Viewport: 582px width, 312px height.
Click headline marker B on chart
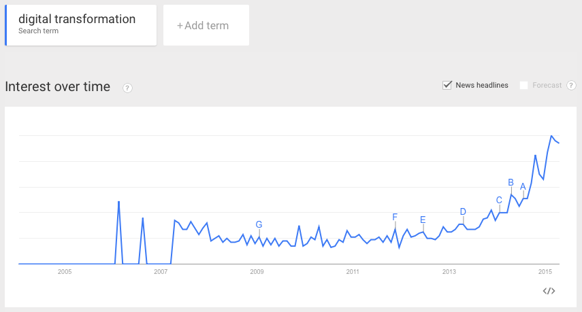pos(511,181)
